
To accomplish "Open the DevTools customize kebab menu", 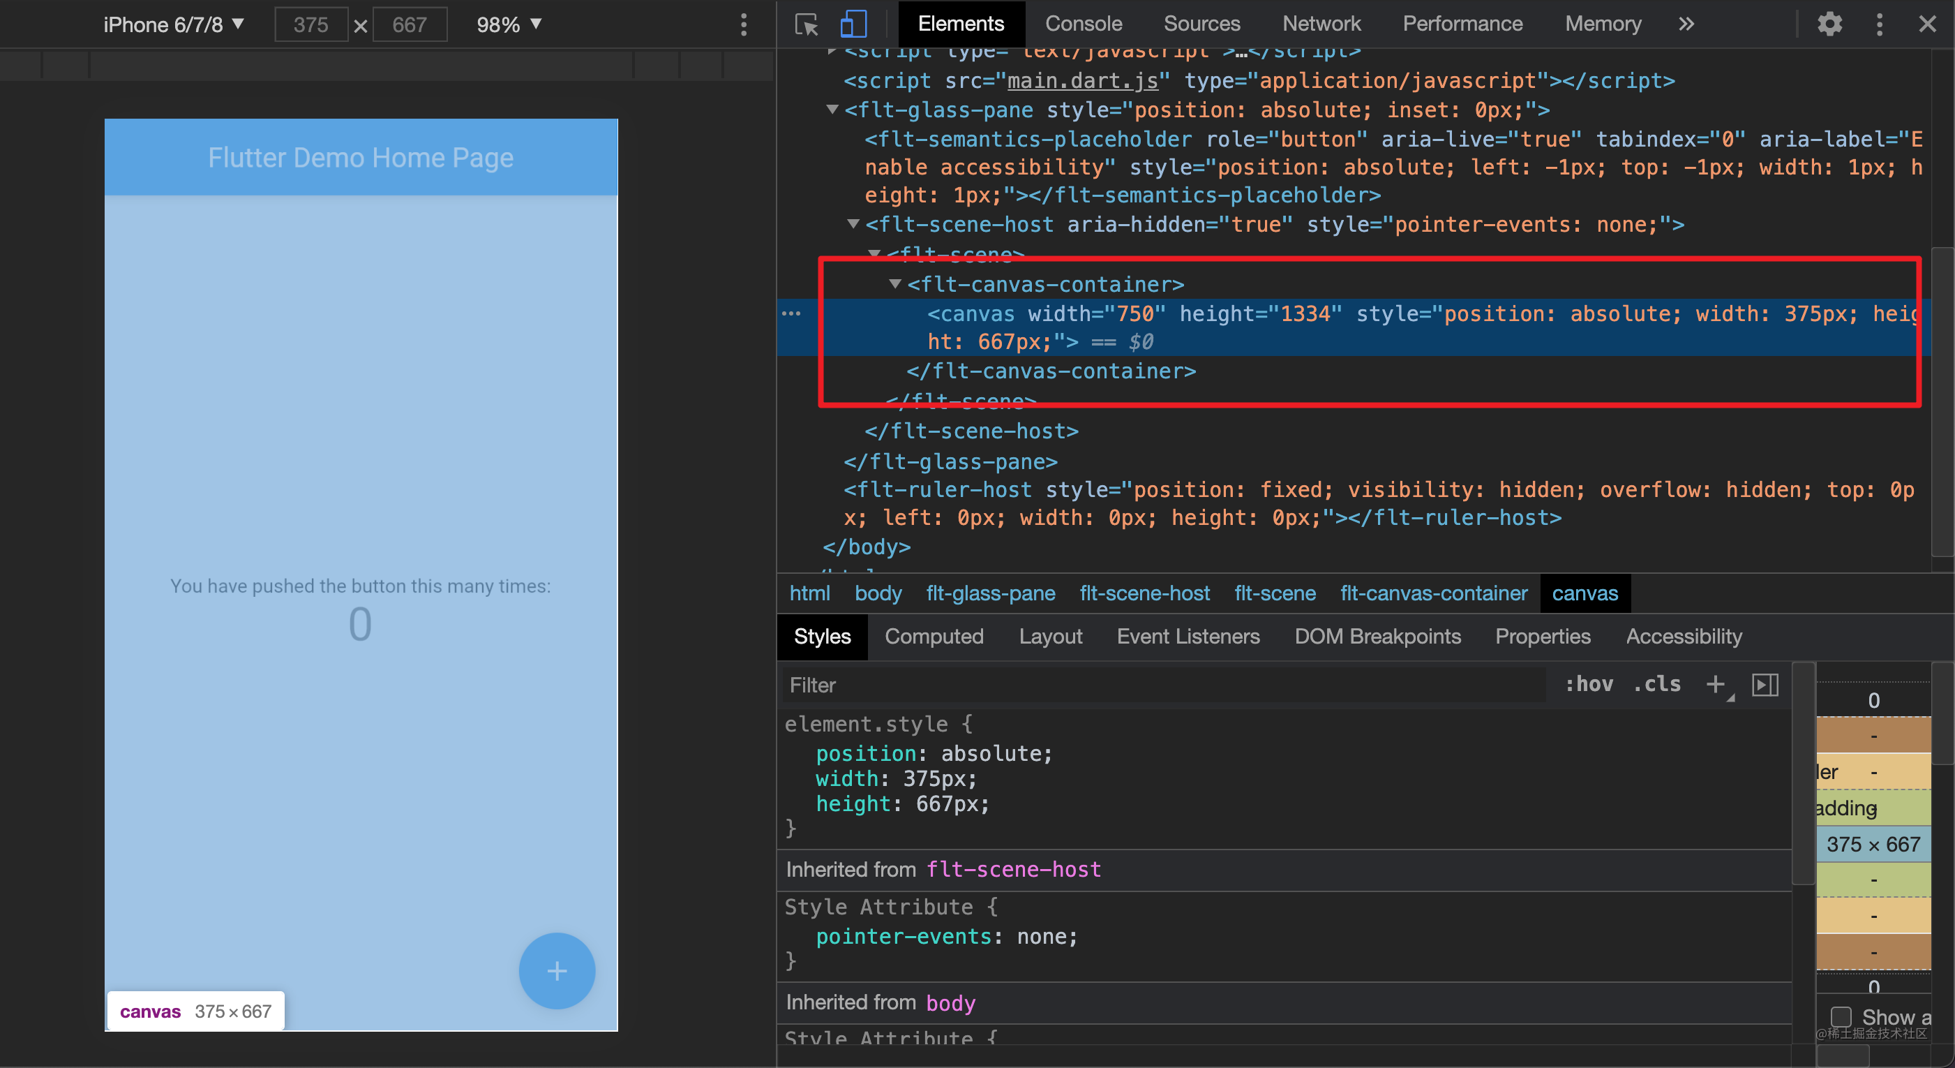I will [x=1879, y=24].
